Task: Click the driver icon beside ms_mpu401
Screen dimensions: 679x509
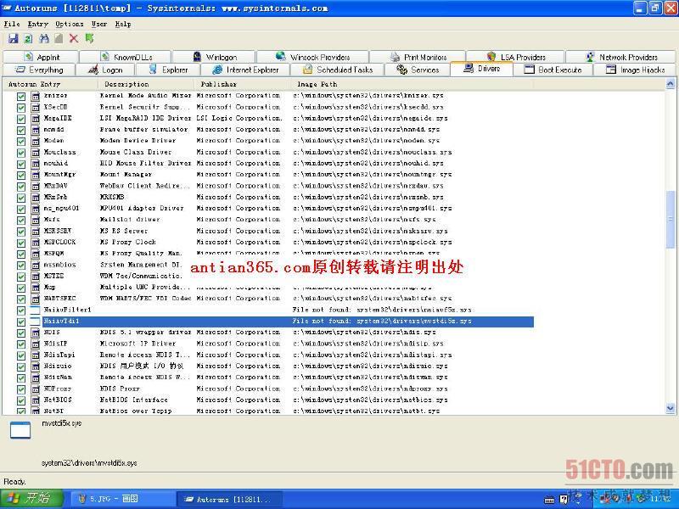Action: tap(36, 209)
